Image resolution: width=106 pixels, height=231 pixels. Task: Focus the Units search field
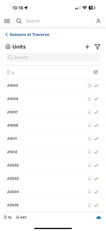click(x=53, y=57)
